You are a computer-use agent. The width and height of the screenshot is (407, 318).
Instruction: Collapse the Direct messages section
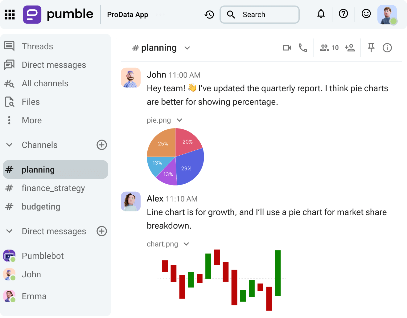coord(10,231)
